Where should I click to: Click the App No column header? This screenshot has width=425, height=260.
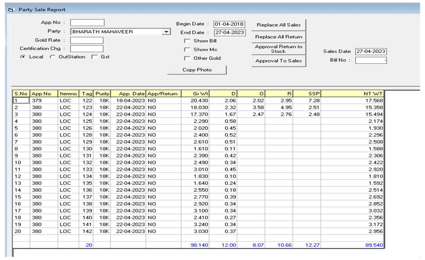click(x=44, y=94)
